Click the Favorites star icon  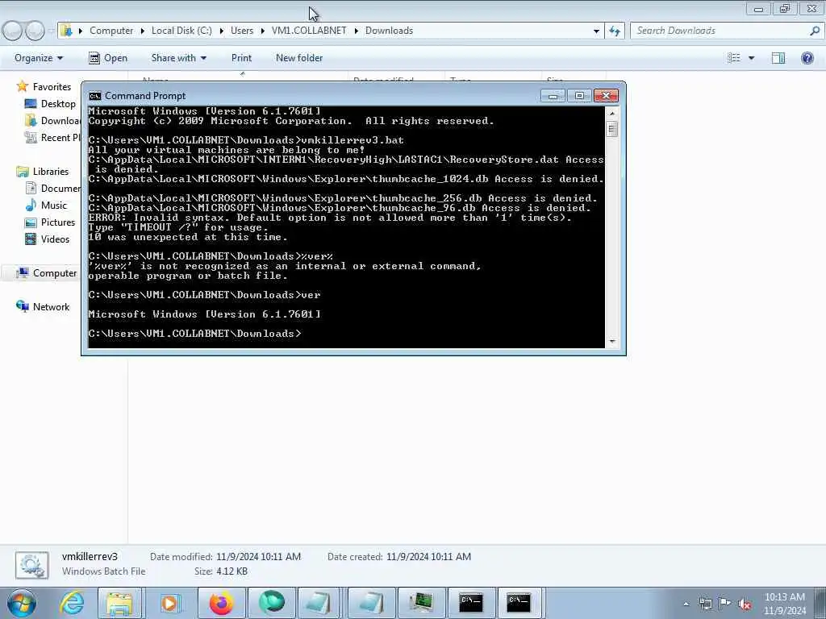click(x=22, y=86)
